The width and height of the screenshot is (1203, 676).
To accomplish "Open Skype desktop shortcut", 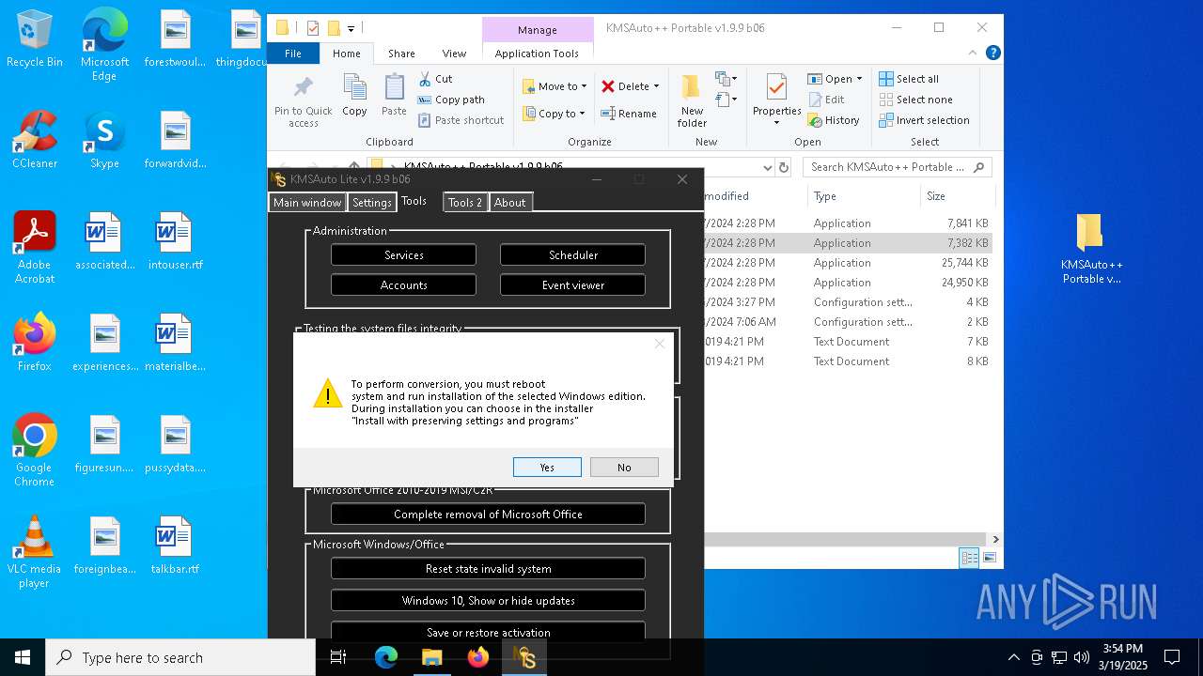I will click(104, 139).
